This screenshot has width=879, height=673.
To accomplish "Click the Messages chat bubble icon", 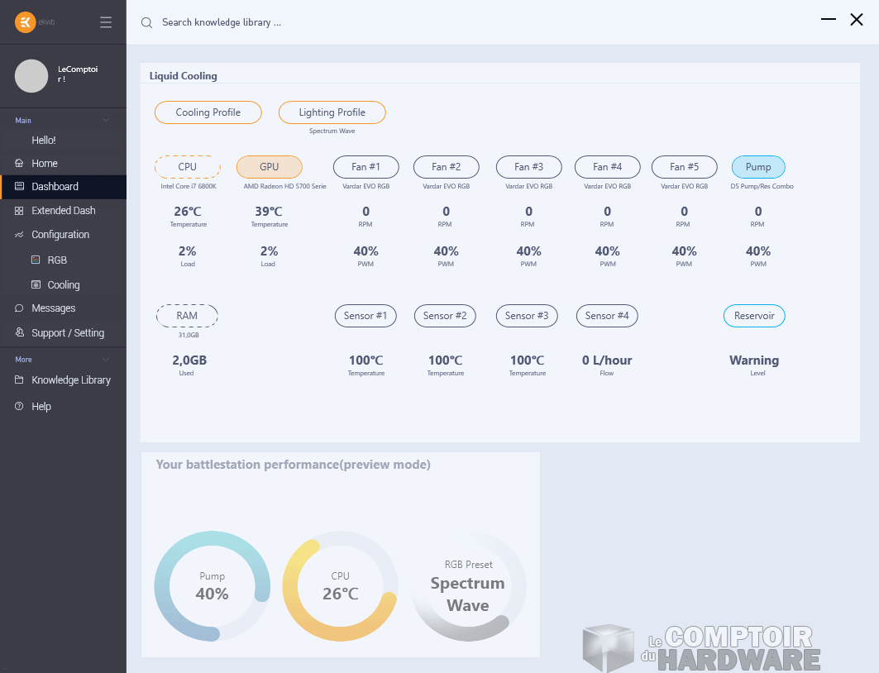I will click(x=20, y=308).
